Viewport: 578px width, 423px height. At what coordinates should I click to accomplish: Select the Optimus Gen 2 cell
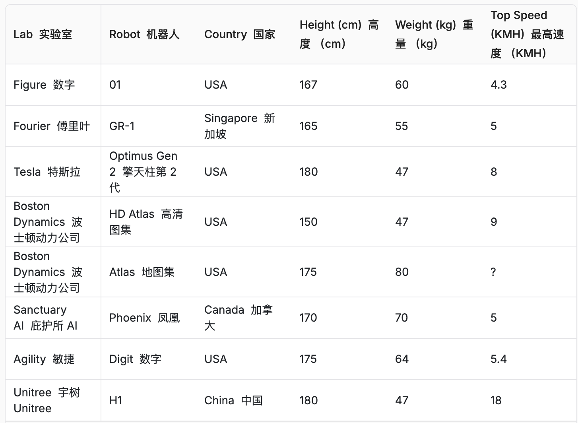(x=144, y=172)
